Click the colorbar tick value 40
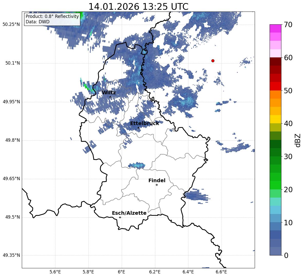This screenshot has height=277, width=304. 288,124
